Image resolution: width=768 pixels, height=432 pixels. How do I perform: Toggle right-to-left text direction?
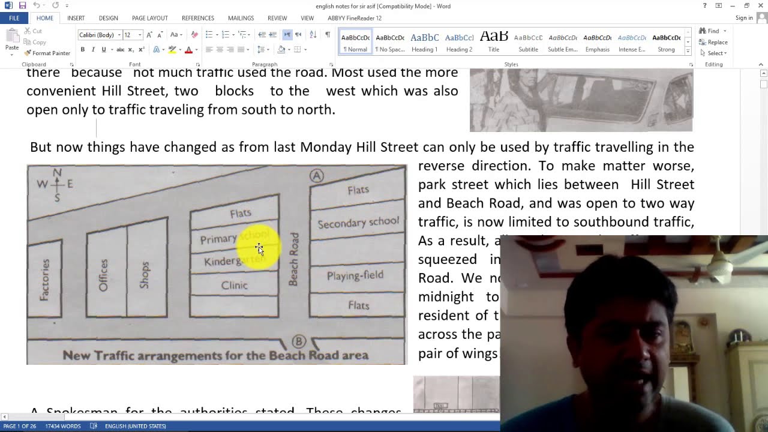298,35
